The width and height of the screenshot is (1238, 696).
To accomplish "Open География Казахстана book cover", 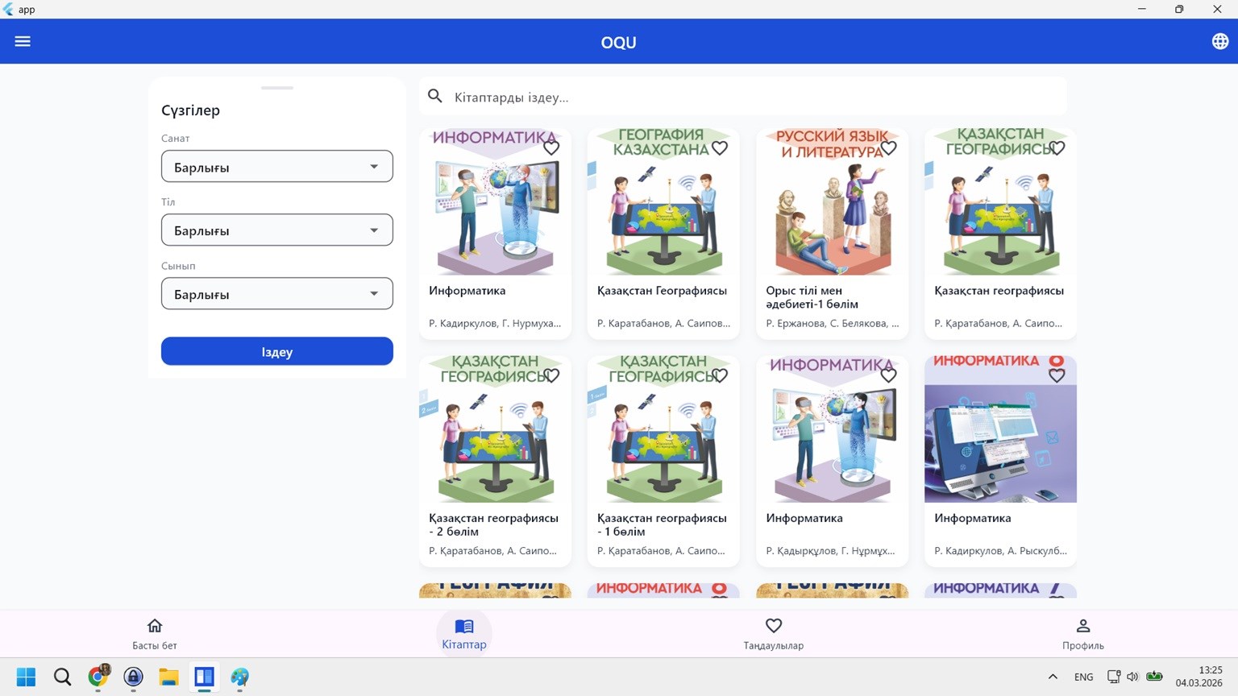I will (663, 201).
